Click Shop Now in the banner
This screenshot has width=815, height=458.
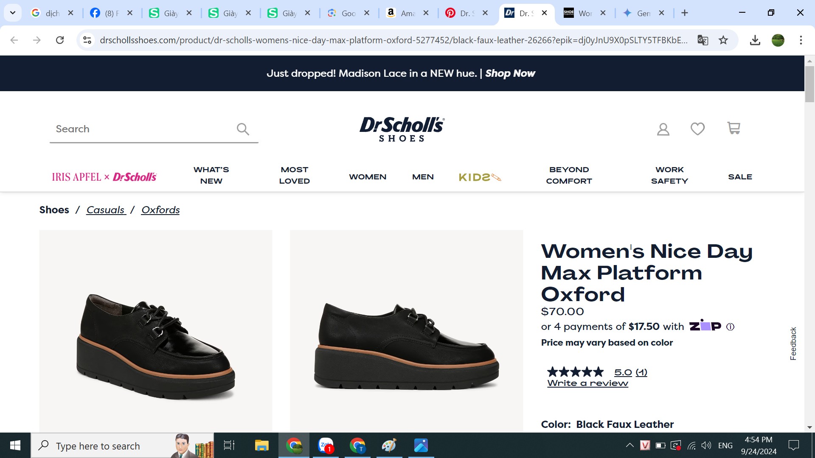click(x=510, y=73)
